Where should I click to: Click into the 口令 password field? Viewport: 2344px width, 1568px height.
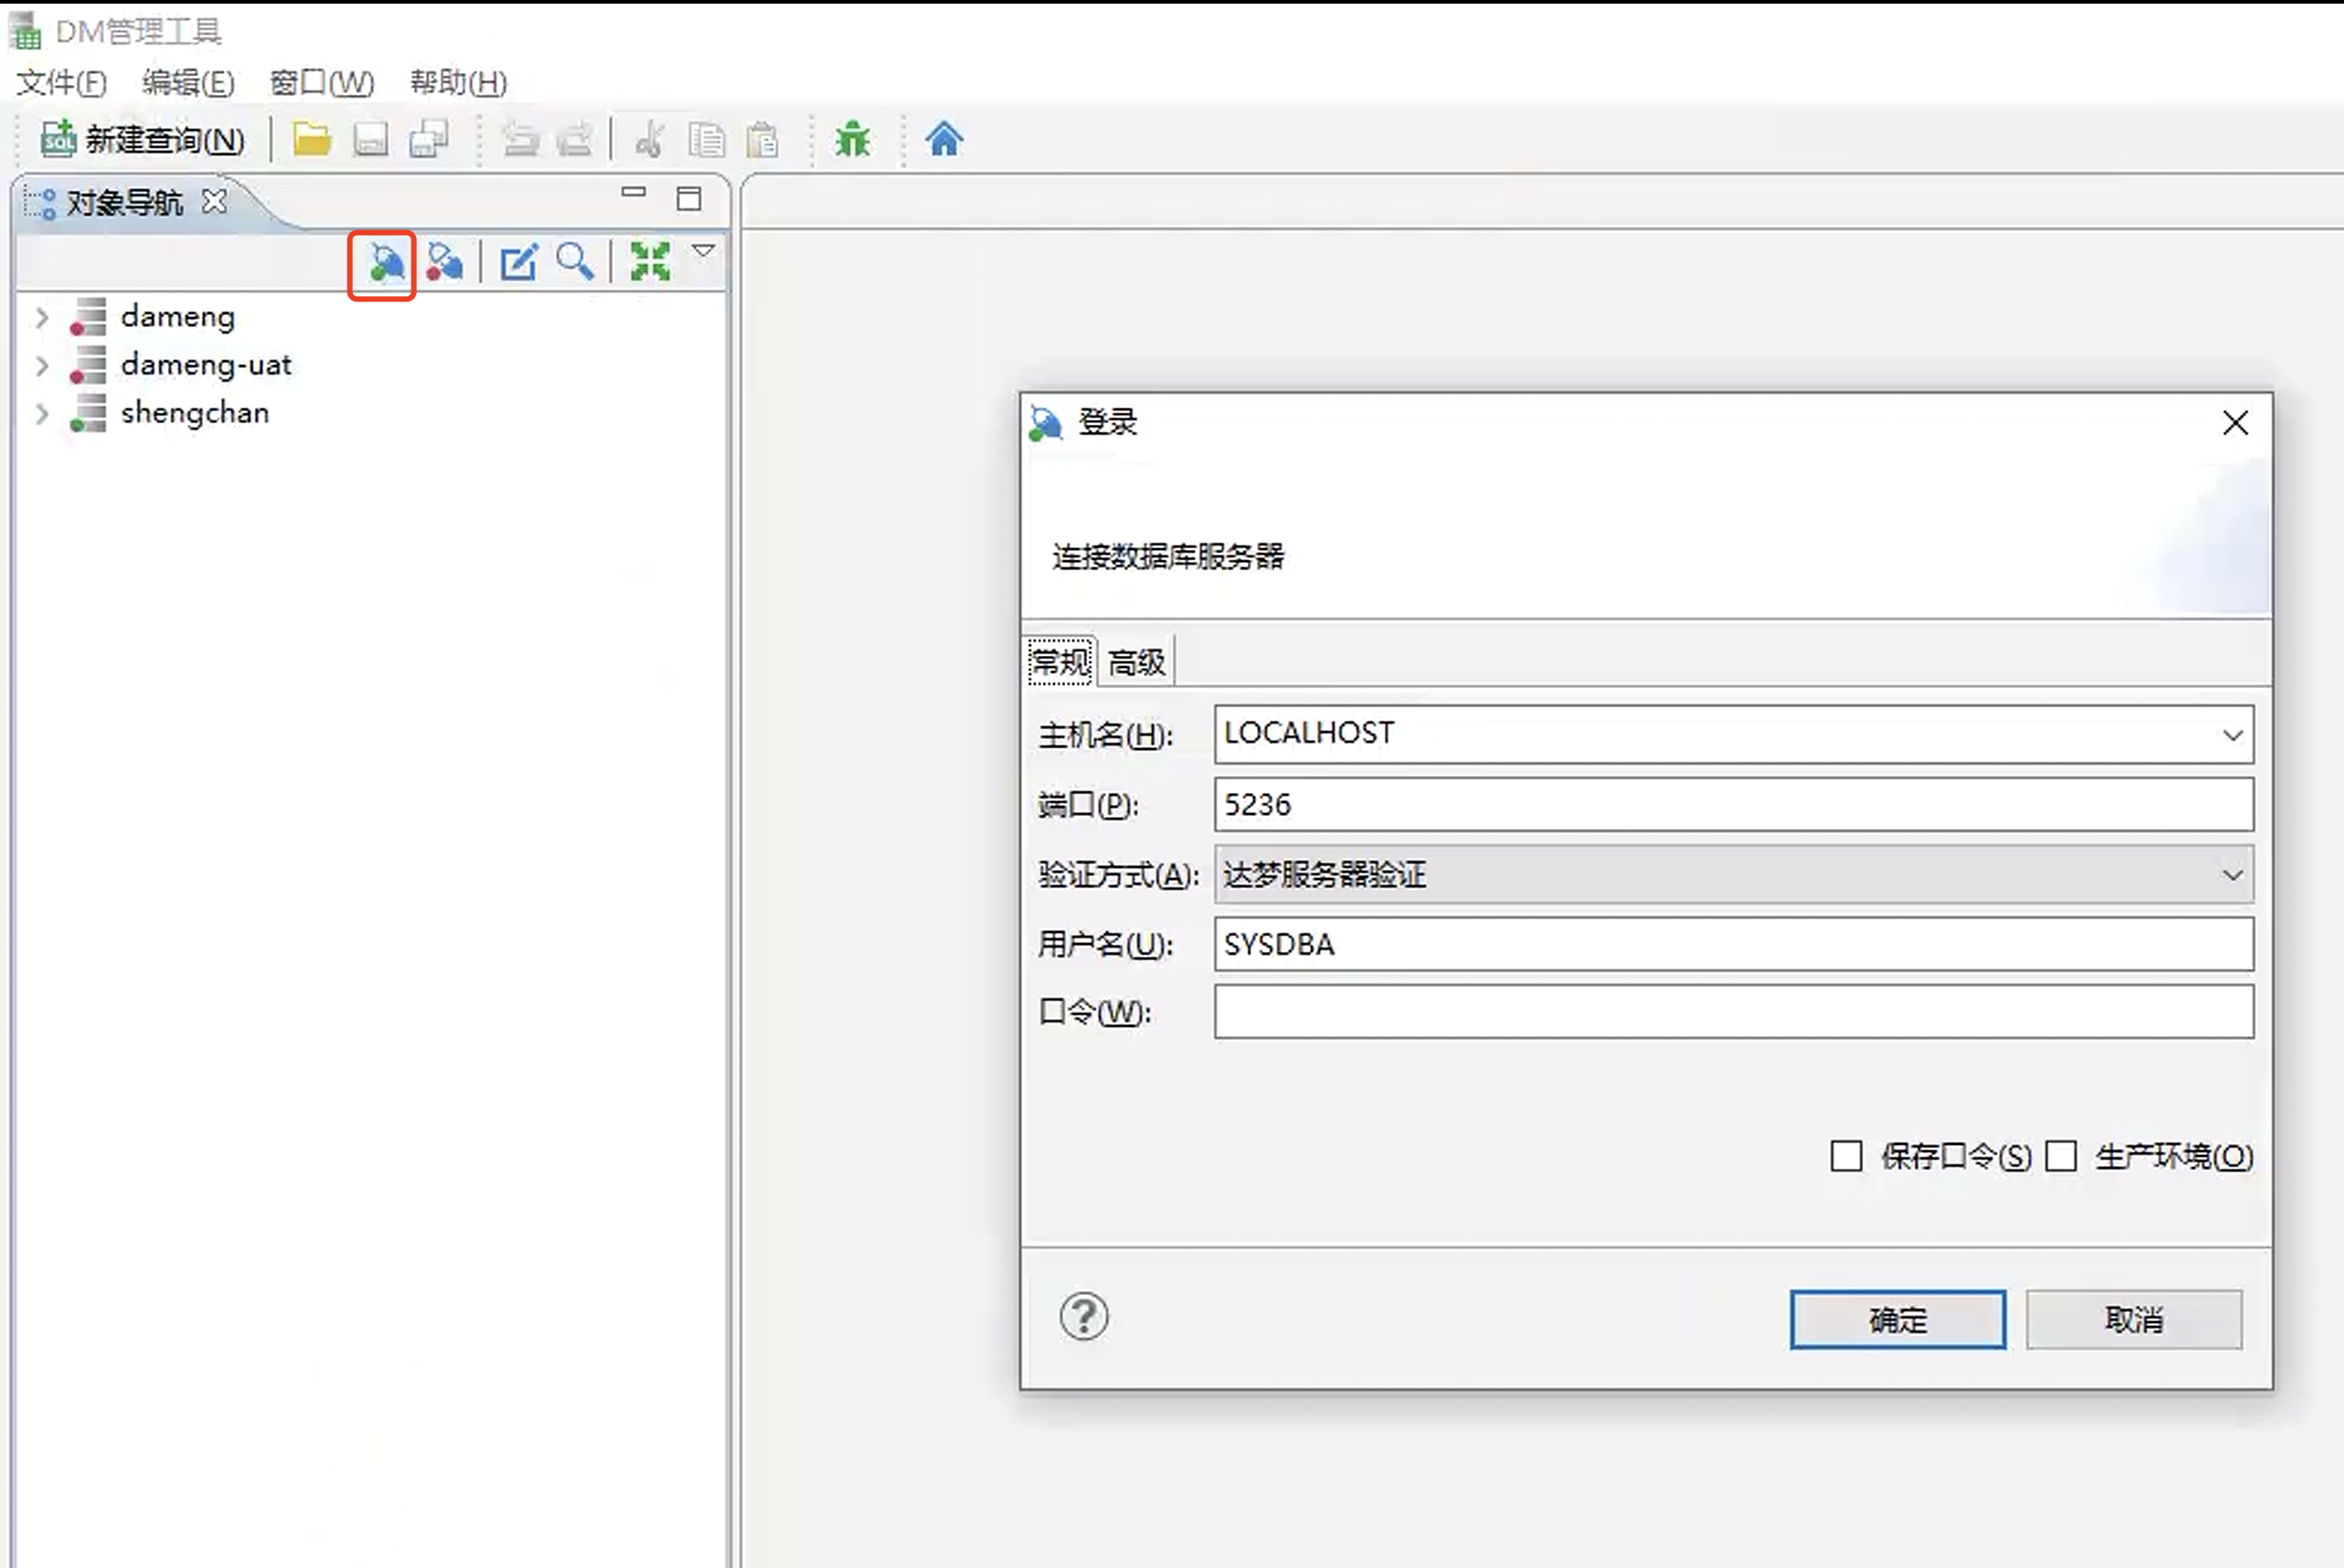[x=1732, y=1012]
